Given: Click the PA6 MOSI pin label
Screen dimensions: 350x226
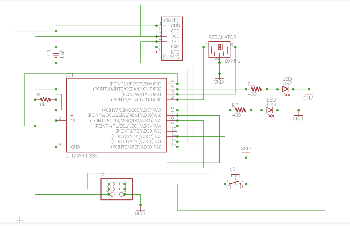Looking at the screenshot, I should [x=125, y=115].
